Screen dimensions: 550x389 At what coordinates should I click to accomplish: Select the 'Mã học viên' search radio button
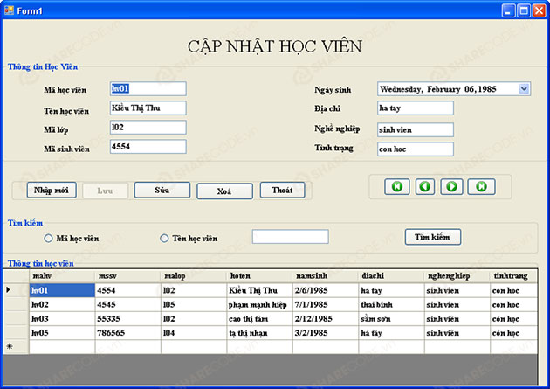49,238
